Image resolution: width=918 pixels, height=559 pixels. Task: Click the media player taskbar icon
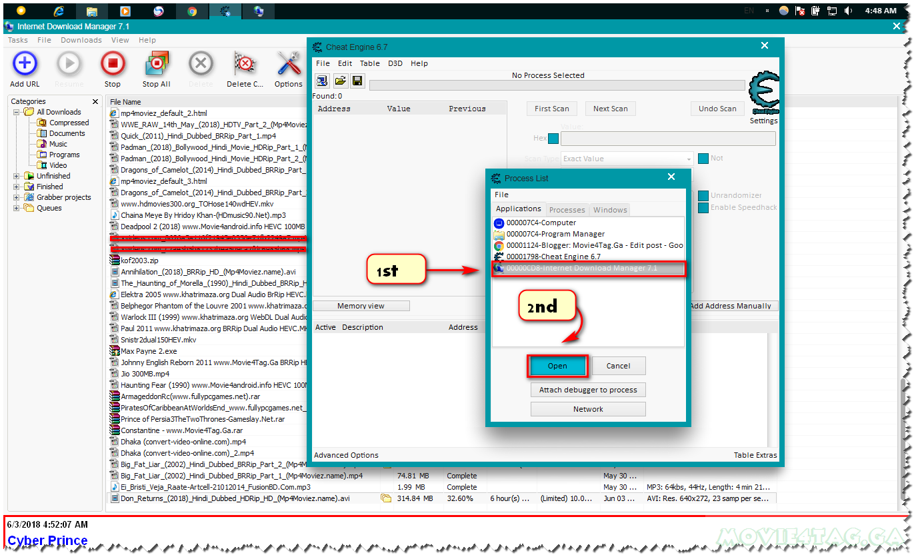pyautogui.click(x=125, y=11)
